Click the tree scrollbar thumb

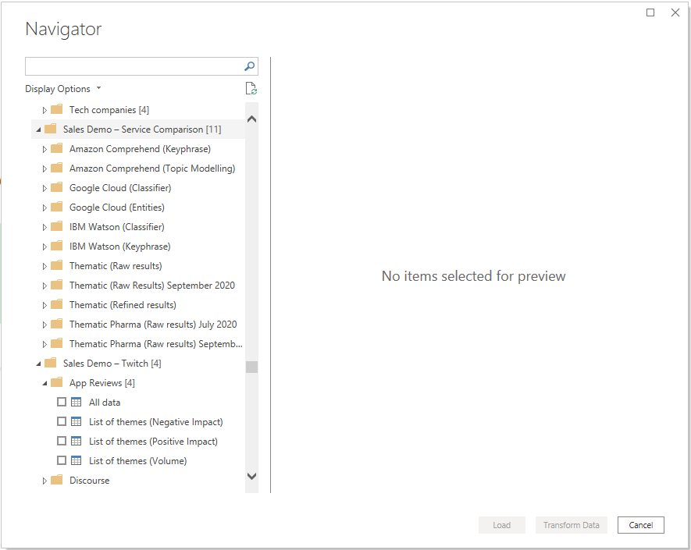(251, 367)
